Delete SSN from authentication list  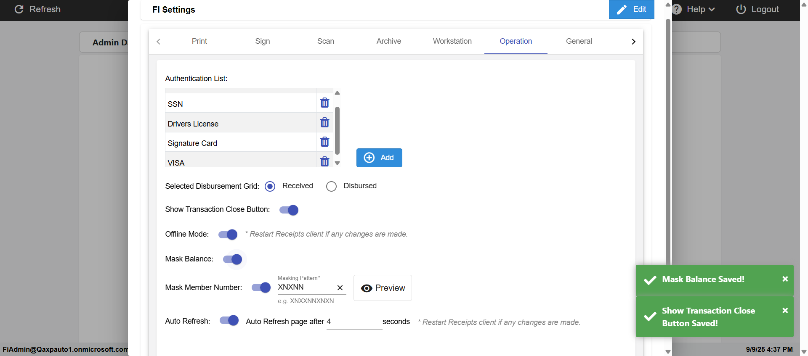click(x=324, y=103)
